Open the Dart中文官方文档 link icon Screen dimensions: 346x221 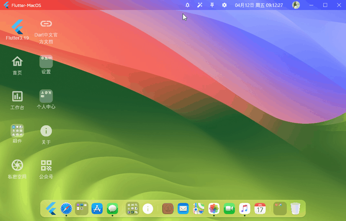pos(46,32)
